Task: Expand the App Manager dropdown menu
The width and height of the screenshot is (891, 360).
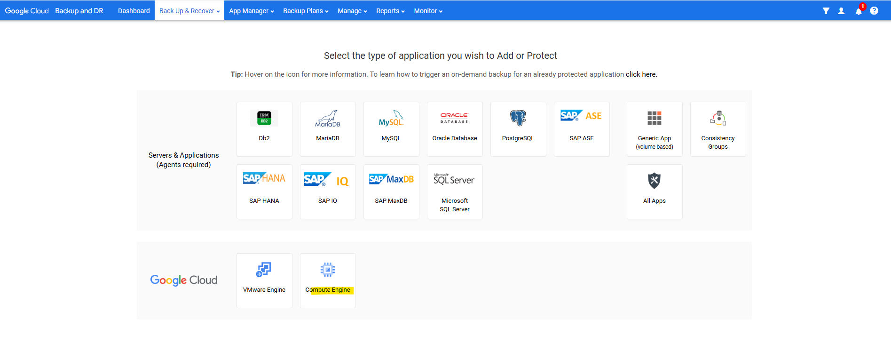Action: click(x=251, y=11)
